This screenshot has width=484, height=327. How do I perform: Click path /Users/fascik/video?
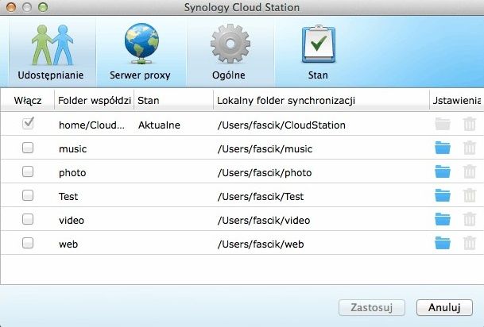pos(264,221)
